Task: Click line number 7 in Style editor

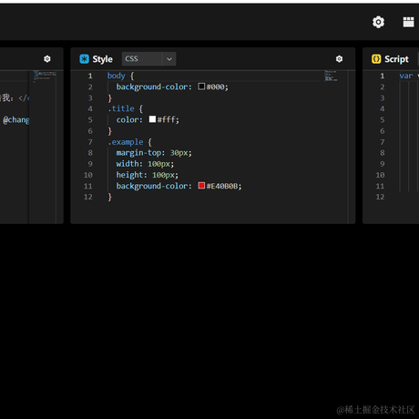Action: pyautogui.click(x=90, y=142)
